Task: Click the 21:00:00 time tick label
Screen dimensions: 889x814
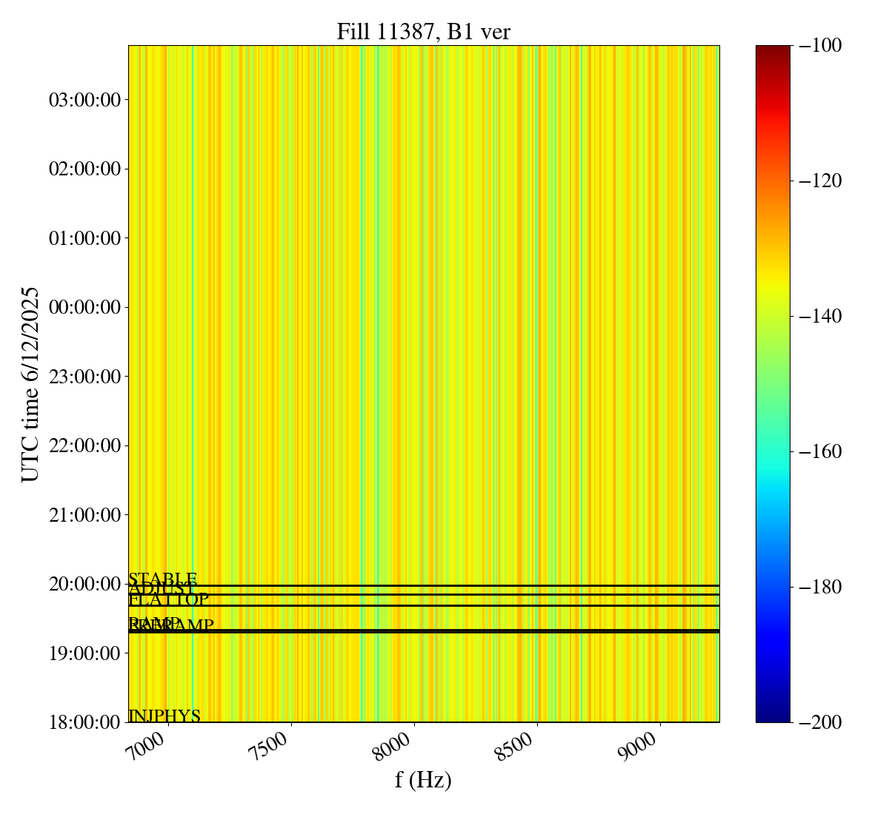Action: (84, 515)
